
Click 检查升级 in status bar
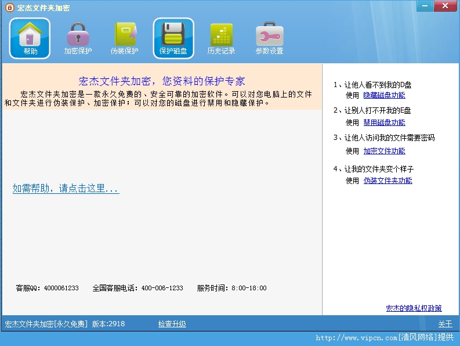coord(172,324)
